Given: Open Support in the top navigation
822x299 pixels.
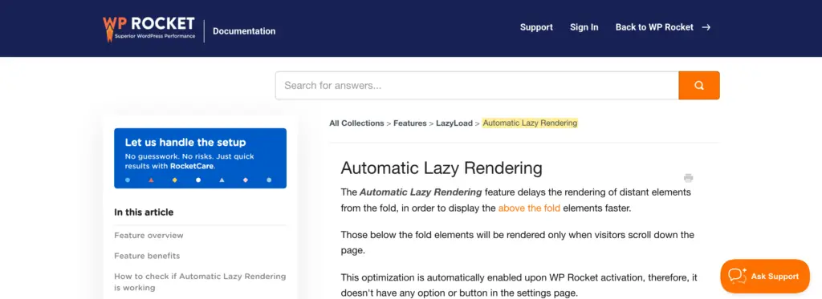Looking at the screenshot, I should pos(536,27).
